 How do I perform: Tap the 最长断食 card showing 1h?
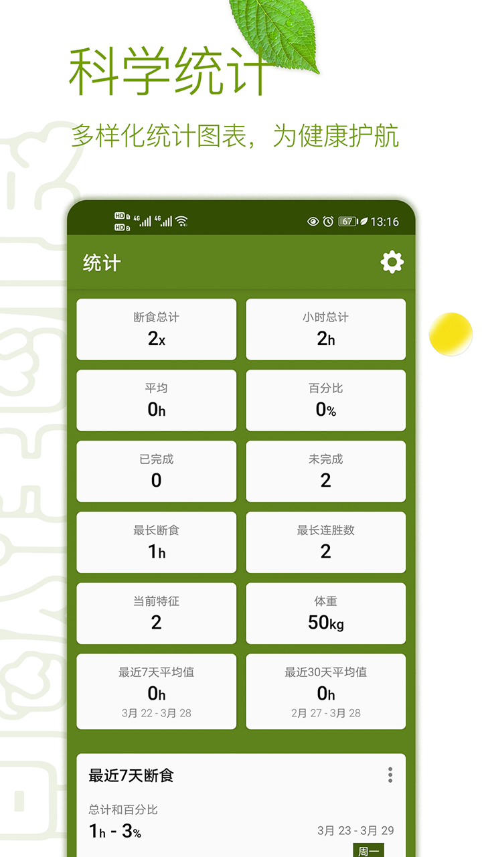(x=156, y=542)
